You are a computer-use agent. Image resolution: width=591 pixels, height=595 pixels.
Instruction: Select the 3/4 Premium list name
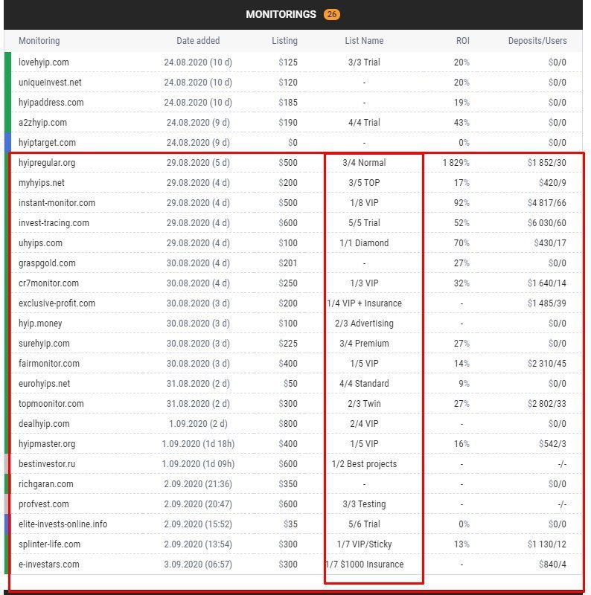click(364, 344)
